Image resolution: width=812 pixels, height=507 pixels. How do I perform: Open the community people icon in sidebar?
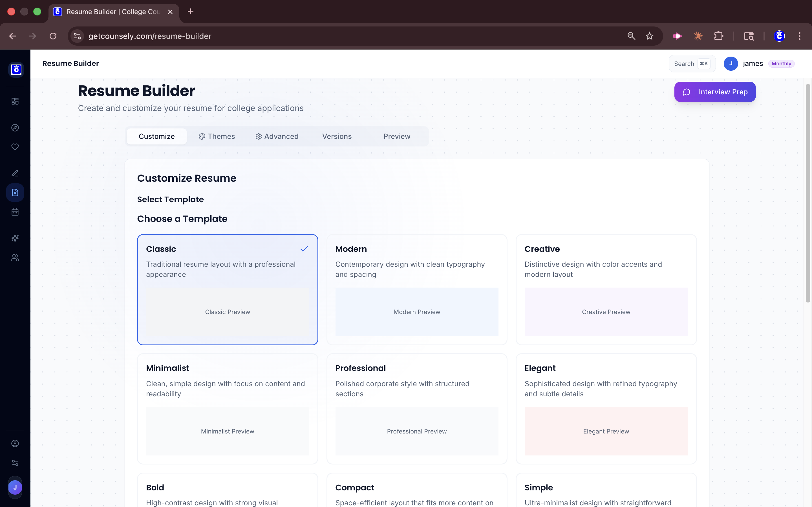coord(15,257)
